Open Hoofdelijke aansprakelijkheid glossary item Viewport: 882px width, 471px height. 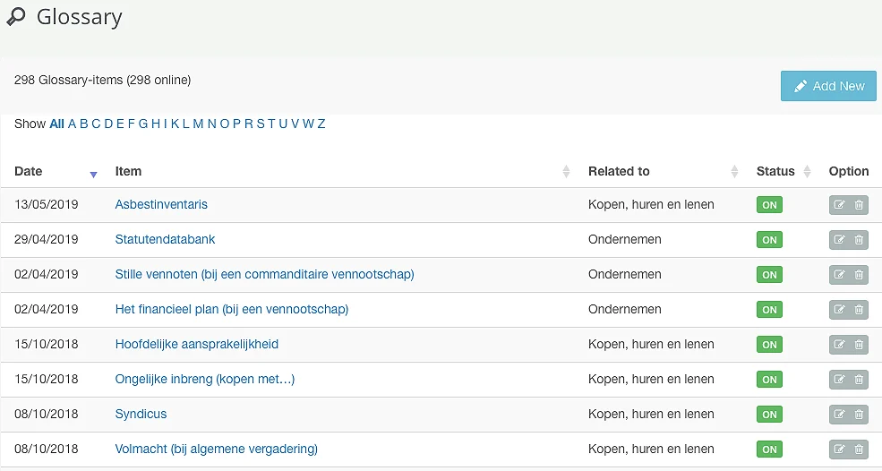point(197,344)
